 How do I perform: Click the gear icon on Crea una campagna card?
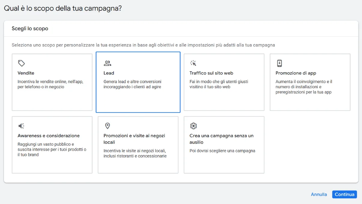point(193,126)
